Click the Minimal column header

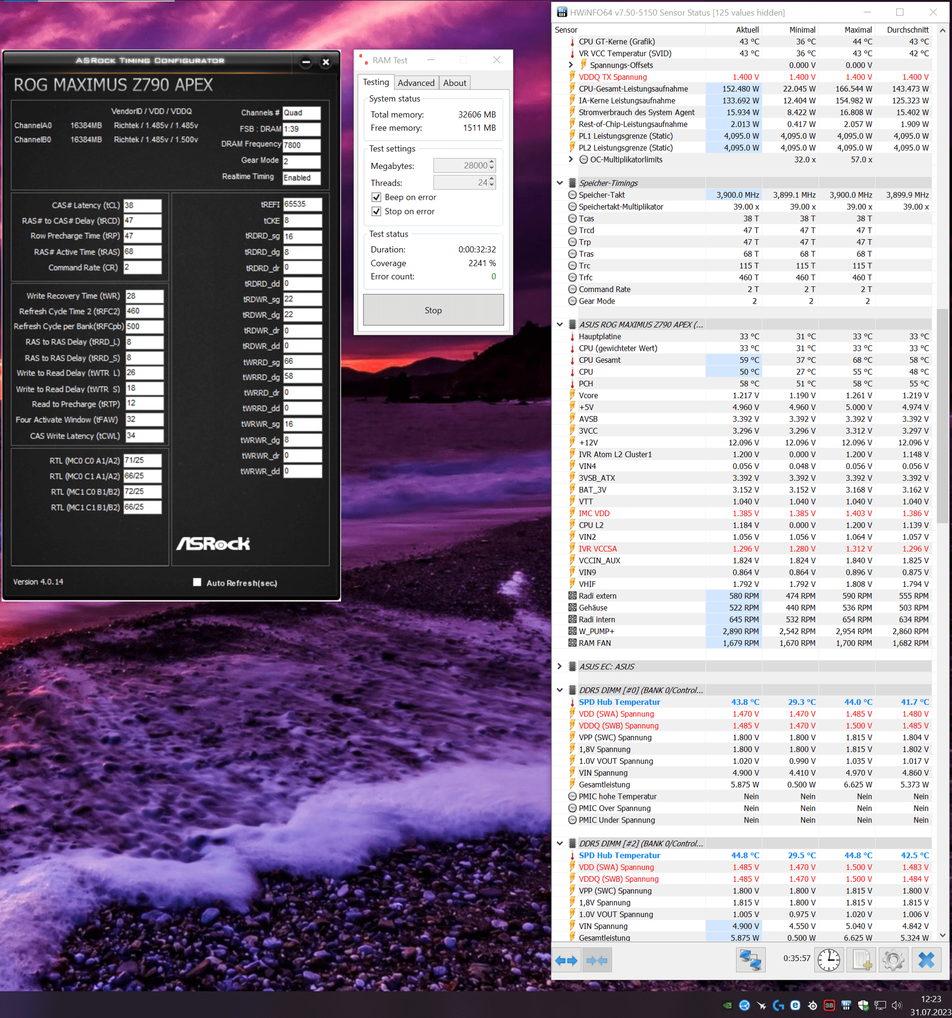tap(790, 30)
